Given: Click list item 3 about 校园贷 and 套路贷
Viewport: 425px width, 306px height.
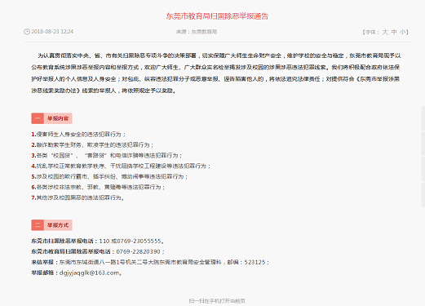Looking at the screenshot, I should pyautogui.click(x=107, y=155).
